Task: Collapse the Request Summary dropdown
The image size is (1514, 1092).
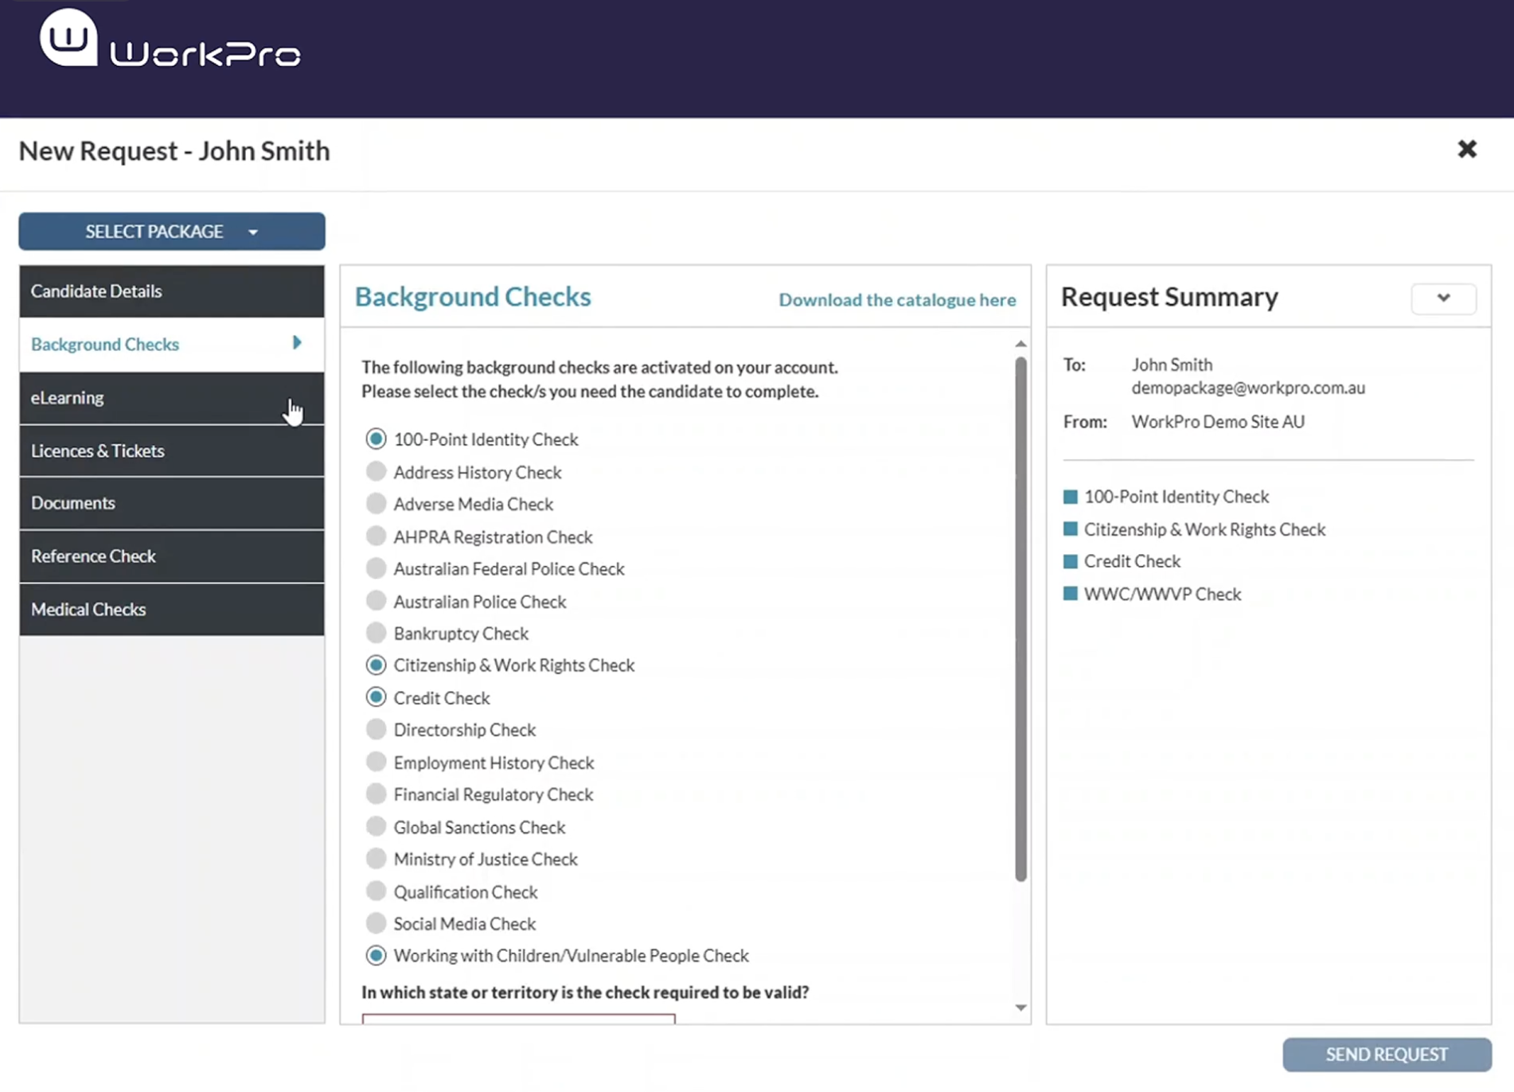Action: pyautogui.click(x=1444, y=298)
